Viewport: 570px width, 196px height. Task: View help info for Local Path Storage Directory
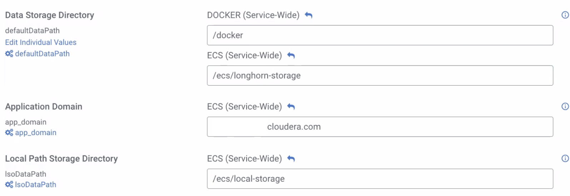565,159
